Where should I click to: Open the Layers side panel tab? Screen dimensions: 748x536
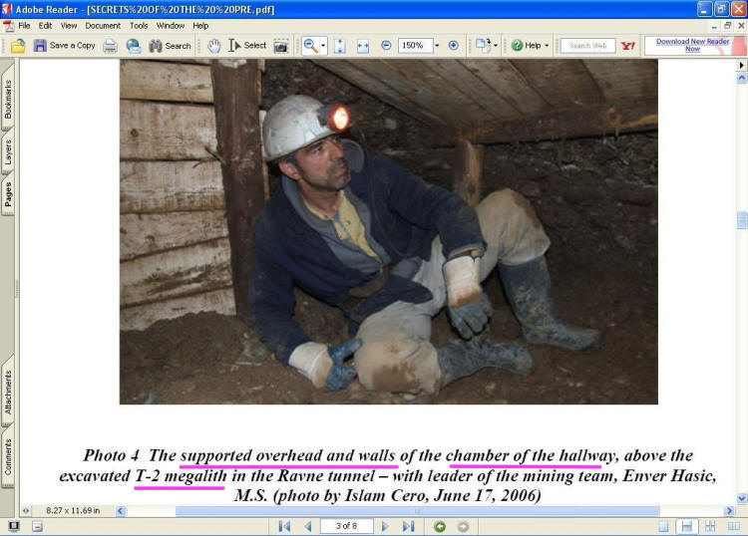8,152
